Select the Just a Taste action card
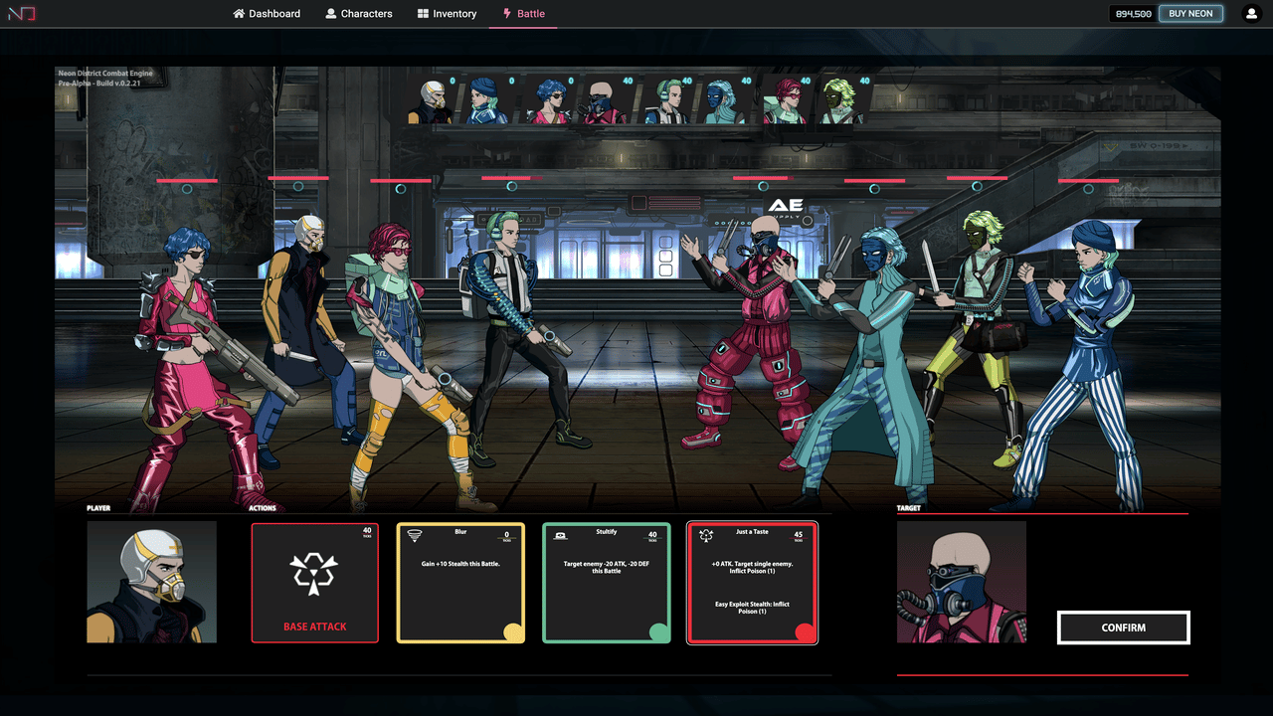Image resolution: width=1273 pixels, height=716 pixels. (x=753, y=584)
